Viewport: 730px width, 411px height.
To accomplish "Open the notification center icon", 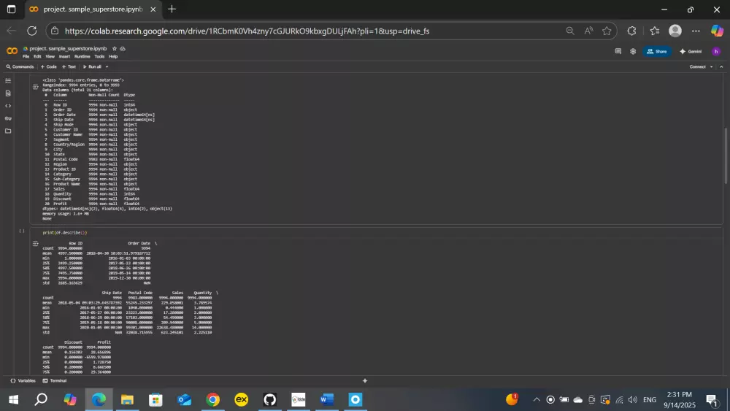I will [712, 399].
